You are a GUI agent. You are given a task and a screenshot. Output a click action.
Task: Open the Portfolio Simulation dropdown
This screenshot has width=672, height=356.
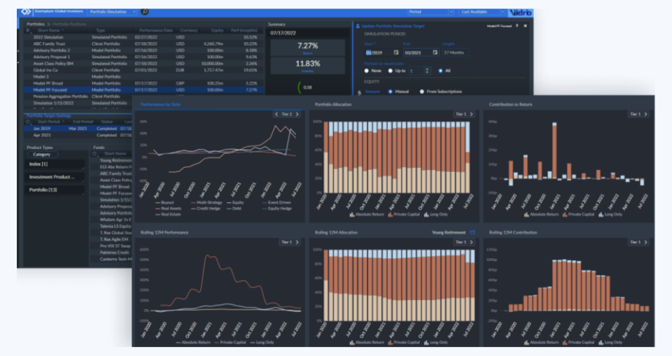tap(112, 12)
